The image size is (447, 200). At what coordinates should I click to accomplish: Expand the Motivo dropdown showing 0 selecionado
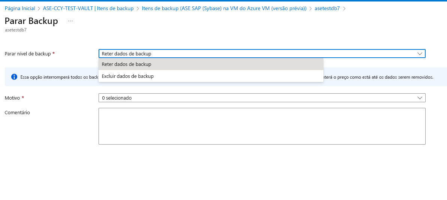[x=262, y=98]
